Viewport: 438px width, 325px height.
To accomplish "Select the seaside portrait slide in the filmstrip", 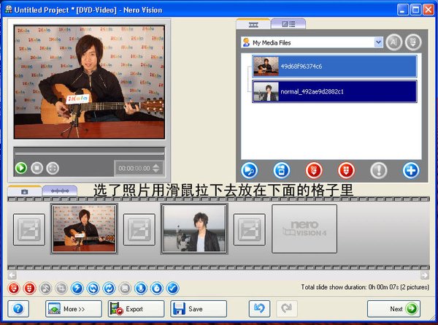I will [194, 229].
